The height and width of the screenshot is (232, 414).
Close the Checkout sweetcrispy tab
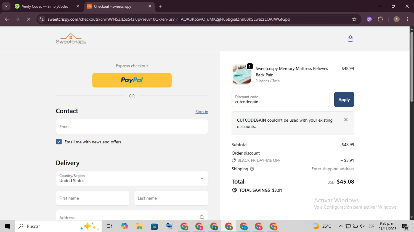click(150, 6)
